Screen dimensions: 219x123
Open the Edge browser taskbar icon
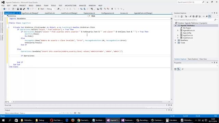67,120
